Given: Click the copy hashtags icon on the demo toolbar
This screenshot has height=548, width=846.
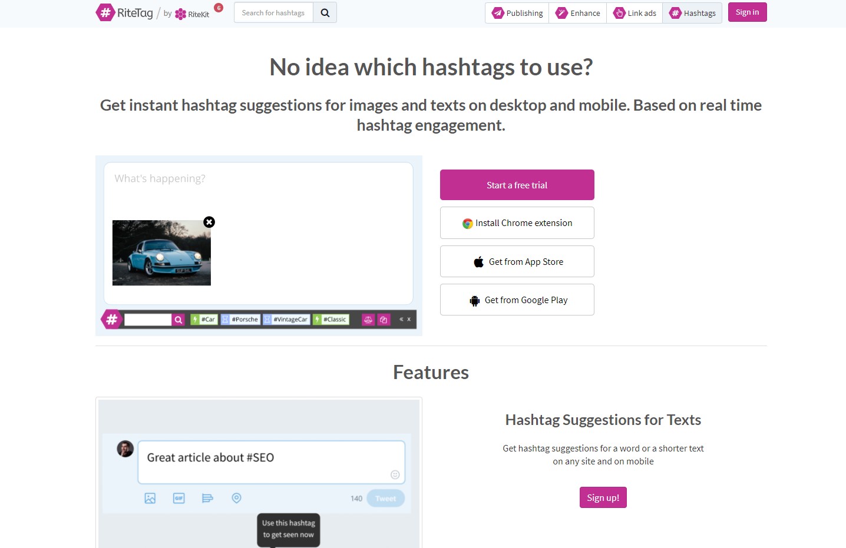Looking at the screenshot, I should pyautogui.click(x=384, y=320).
